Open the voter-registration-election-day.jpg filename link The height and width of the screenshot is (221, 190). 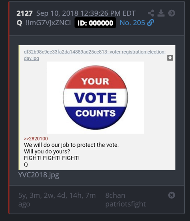pos(95,55)
